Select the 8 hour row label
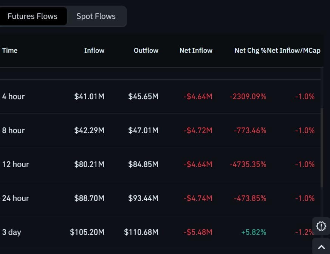This screenshot has width=330, height=254. coord(14,130)
